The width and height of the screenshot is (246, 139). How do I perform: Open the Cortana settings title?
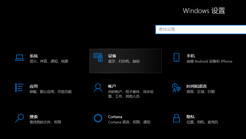pos(115,117)
